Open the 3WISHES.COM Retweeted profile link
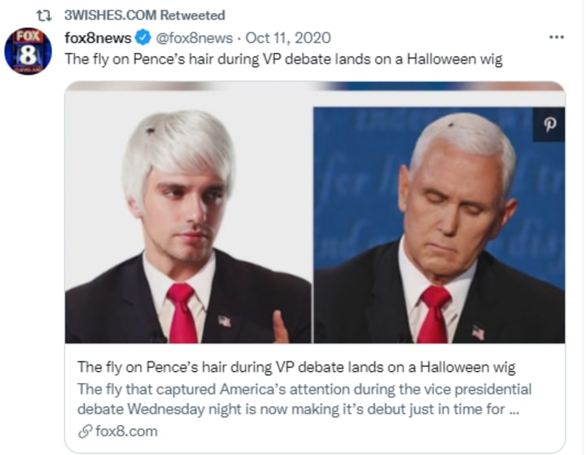 [x=145, y=15]
